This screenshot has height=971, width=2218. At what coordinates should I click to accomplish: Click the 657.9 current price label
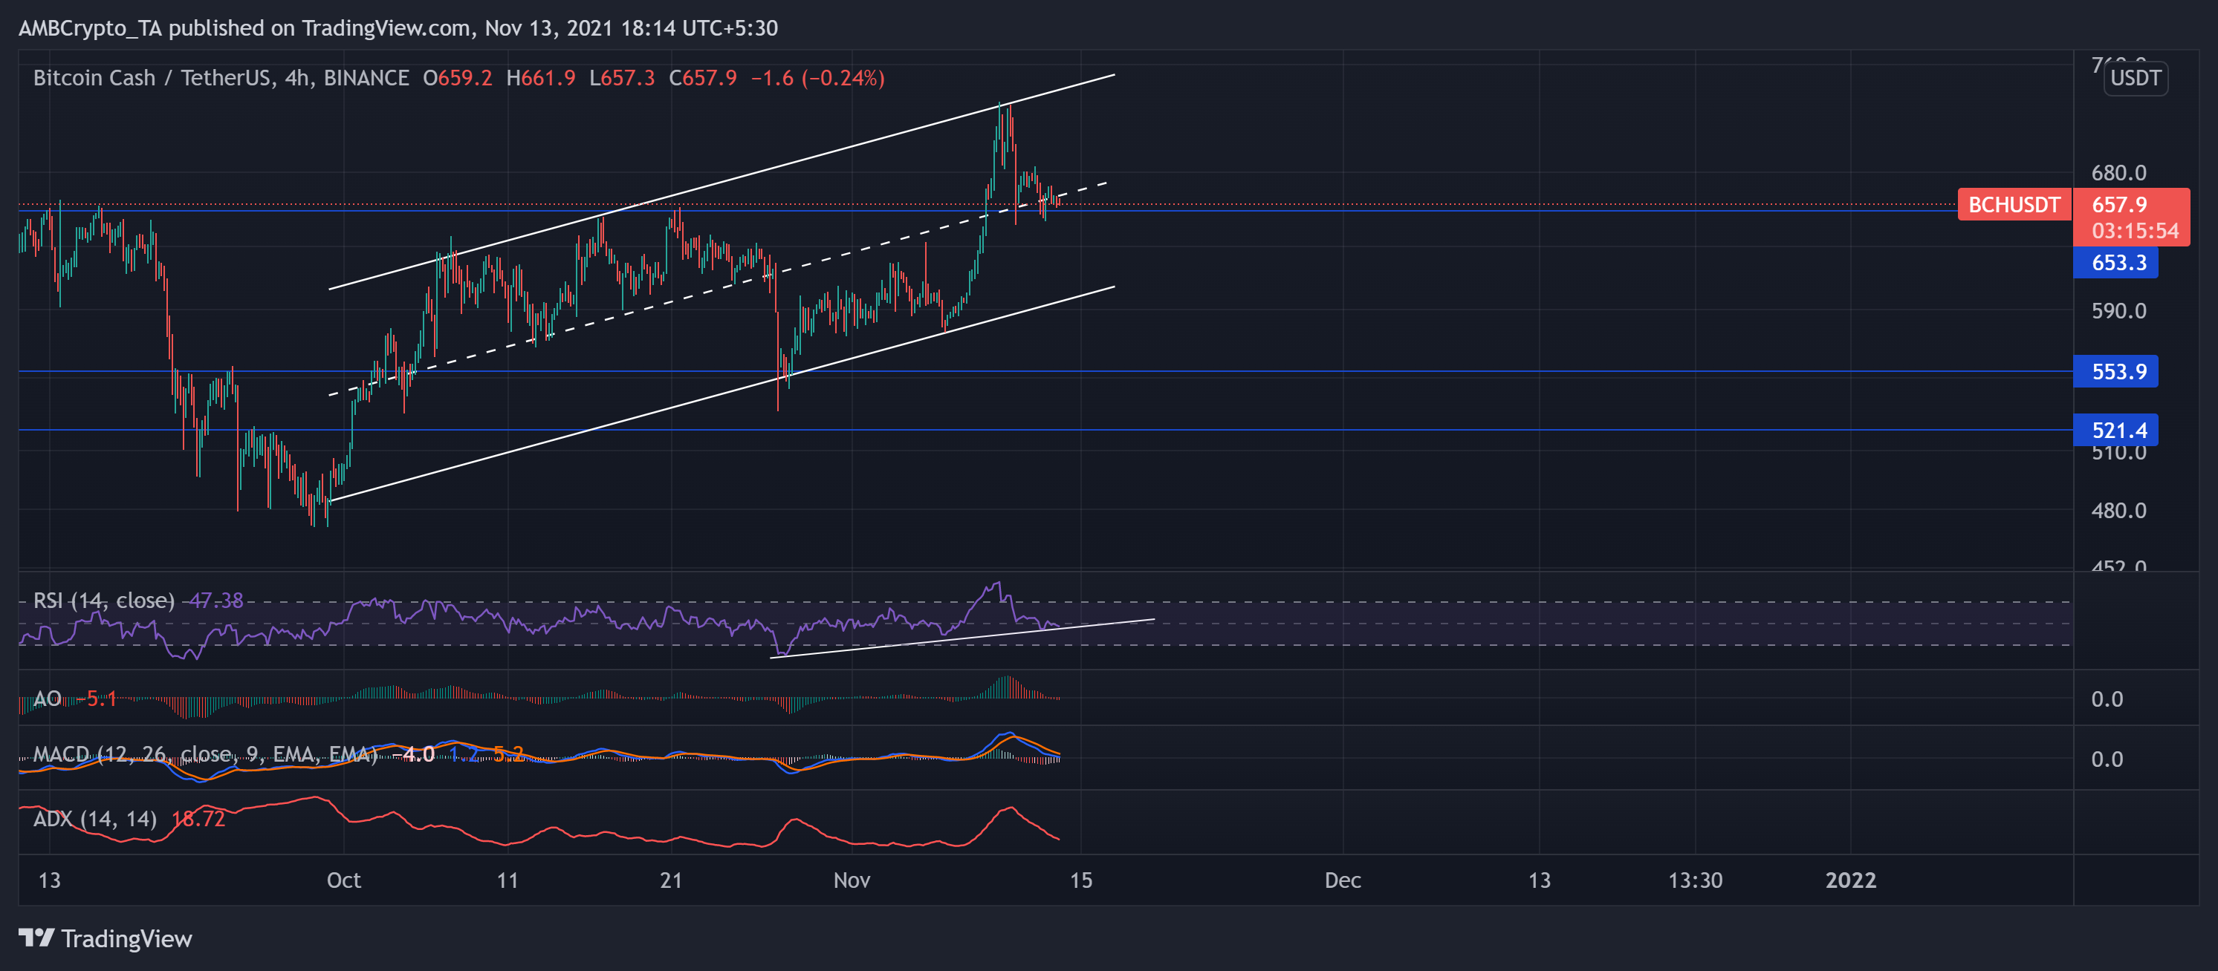(x=2119, y=205)
